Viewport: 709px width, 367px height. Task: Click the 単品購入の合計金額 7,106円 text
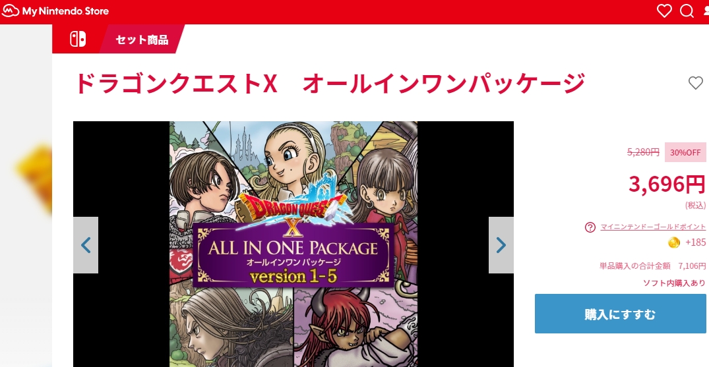(x=652, y=266)
